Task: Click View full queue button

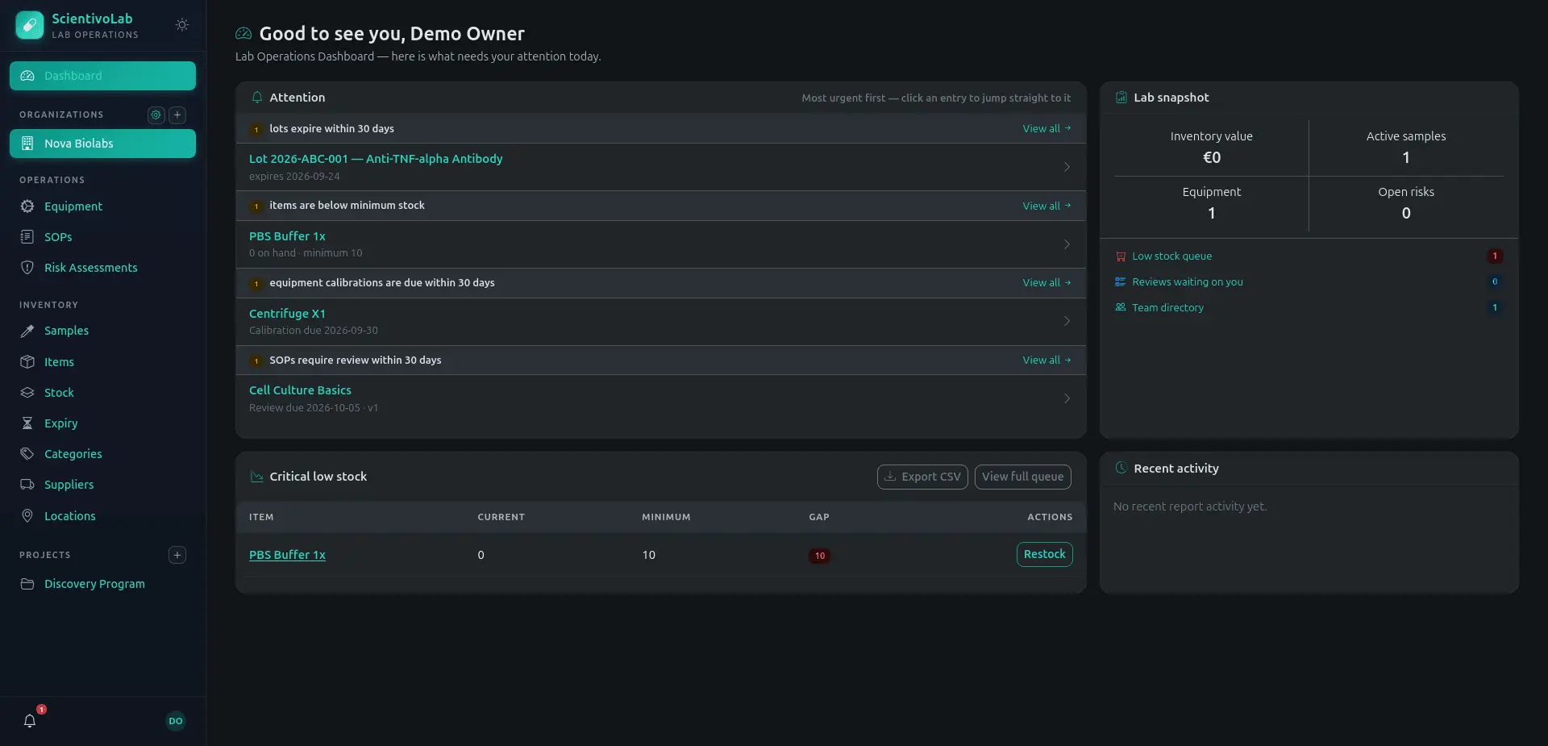Action: [1022, 477]
